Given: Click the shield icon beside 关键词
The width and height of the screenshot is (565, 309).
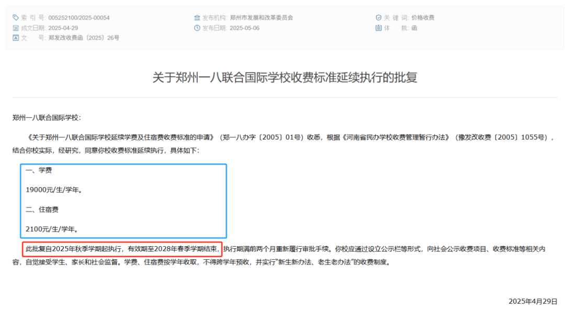Looking at the screenshot, I should click(x=378, y=18).
